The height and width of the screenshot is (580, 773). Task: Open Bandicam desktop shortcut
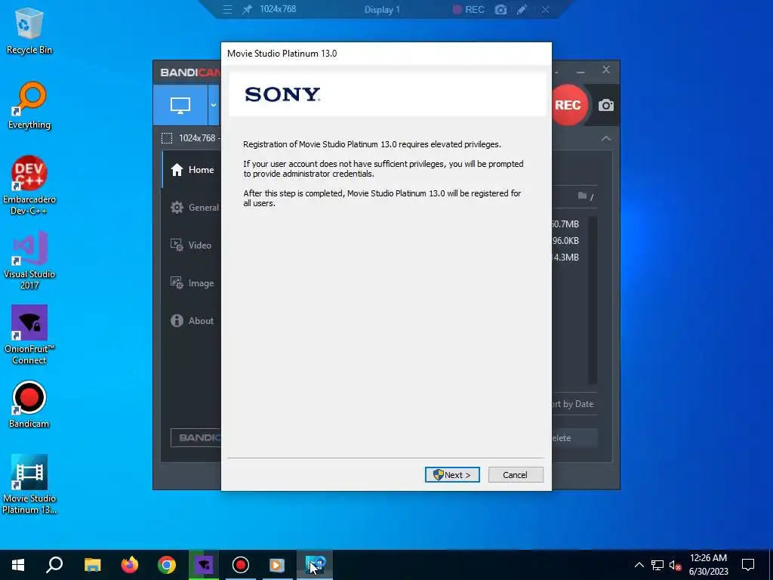(x=29, y=405)
